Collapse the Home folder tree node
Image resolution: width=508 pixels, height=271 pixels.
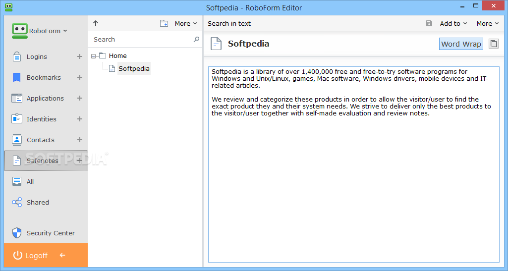tap(93, 56)
